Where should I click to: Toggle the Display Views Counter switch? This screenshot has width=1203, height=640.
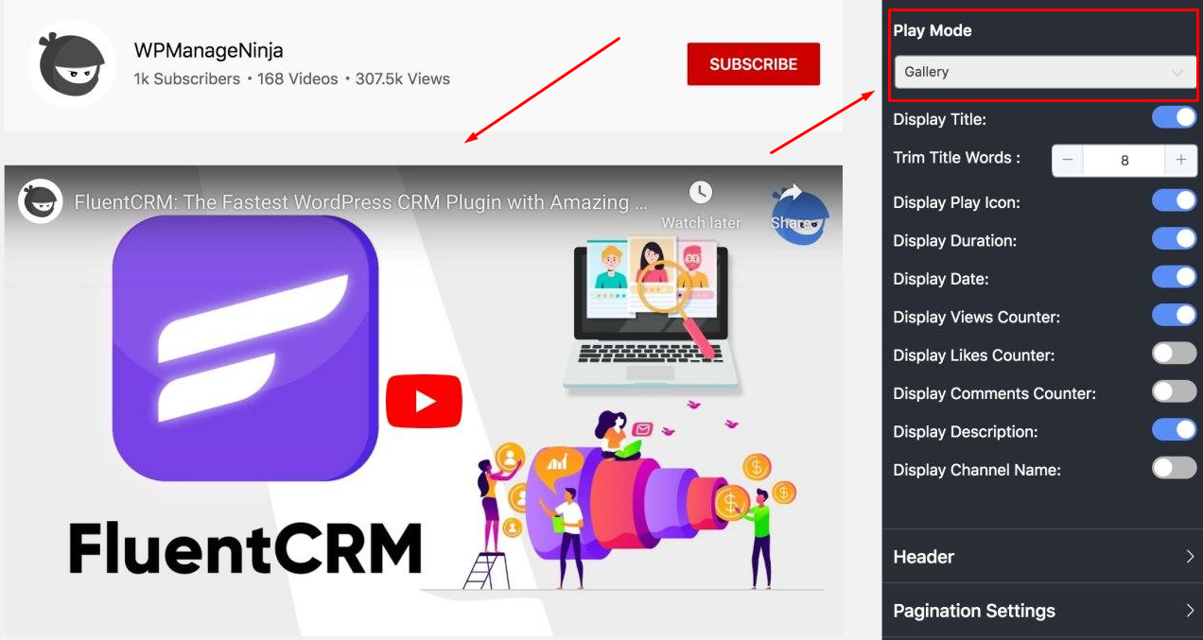(x=1174, y=316)
